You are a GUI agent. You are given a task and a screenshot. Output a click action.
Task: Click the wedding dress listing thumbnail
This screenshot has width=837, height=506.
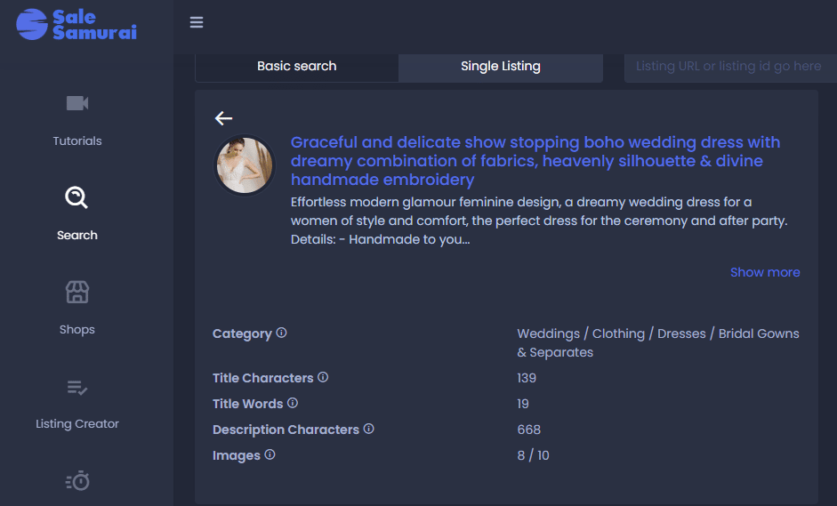coord(245,165)
